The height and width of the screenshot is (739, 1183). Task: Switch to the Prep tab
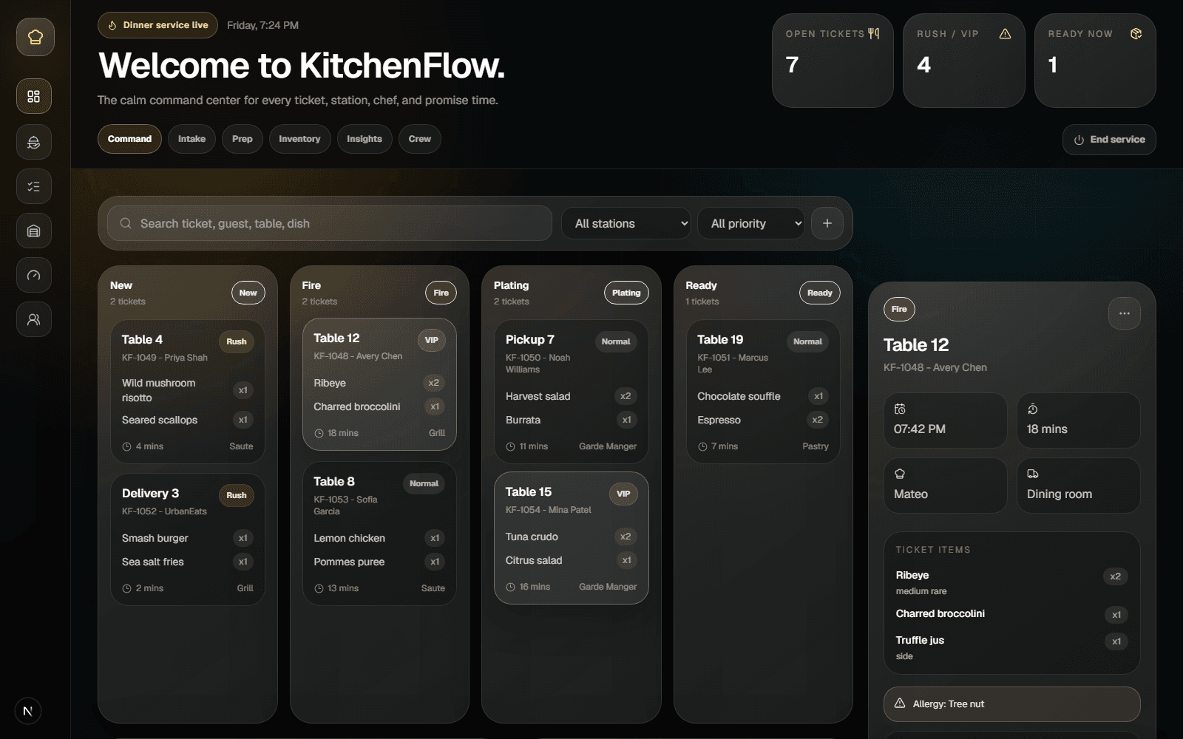(243, 139)
